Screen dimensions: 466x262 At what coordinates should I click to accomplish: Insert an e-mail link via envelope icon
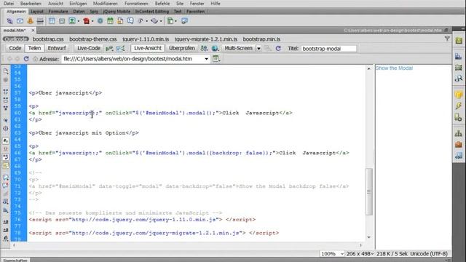(20, 21)
